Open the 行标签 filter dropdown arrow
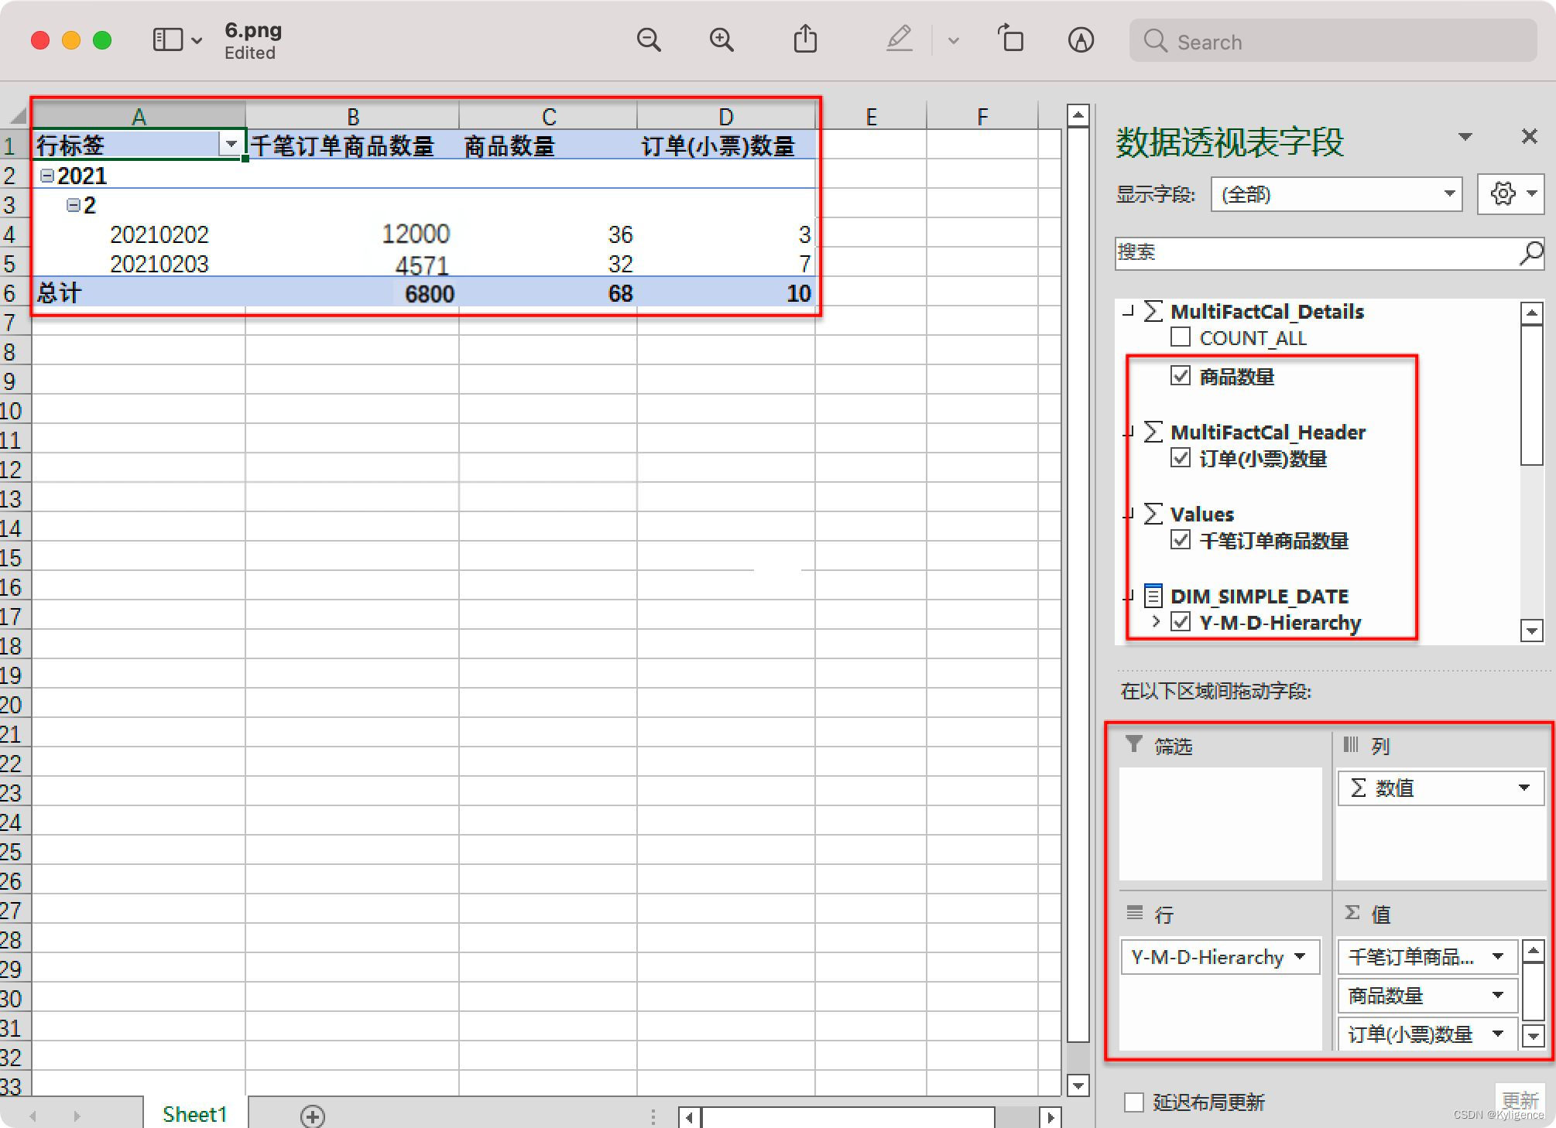This screenshot has height=1128, width=1556. pyautogui.click(x=231, y=144)
